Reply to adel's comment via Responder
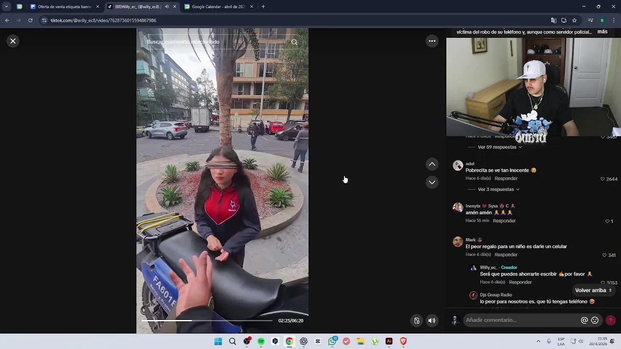This screenshot has height=349, width=621. [x=506, y=178]
